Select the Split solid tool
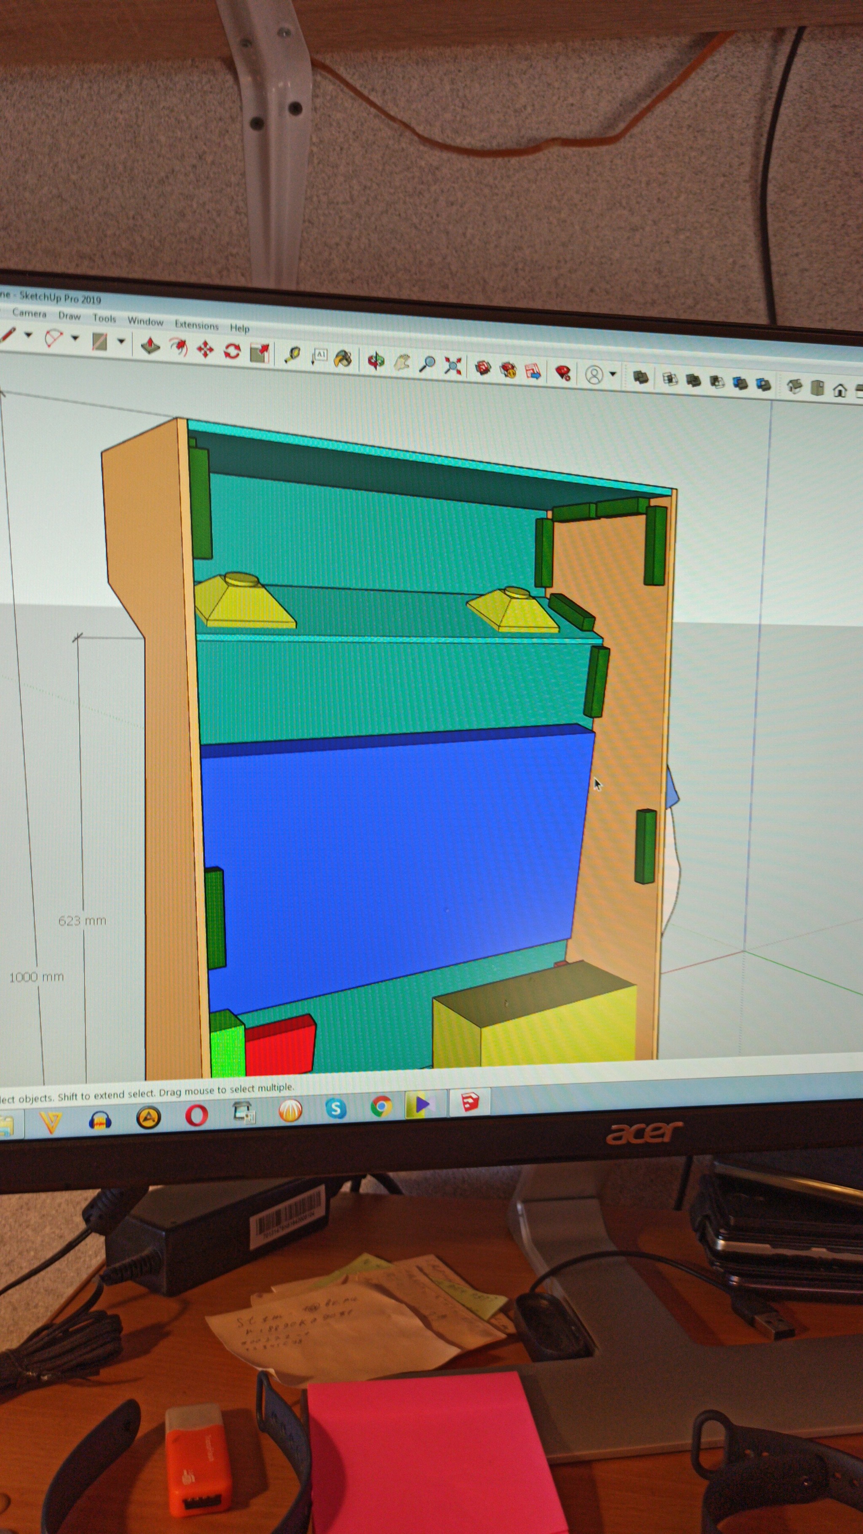Image resolution: width=863 pixels, height=1534 pixels. (x=764, y=384)
